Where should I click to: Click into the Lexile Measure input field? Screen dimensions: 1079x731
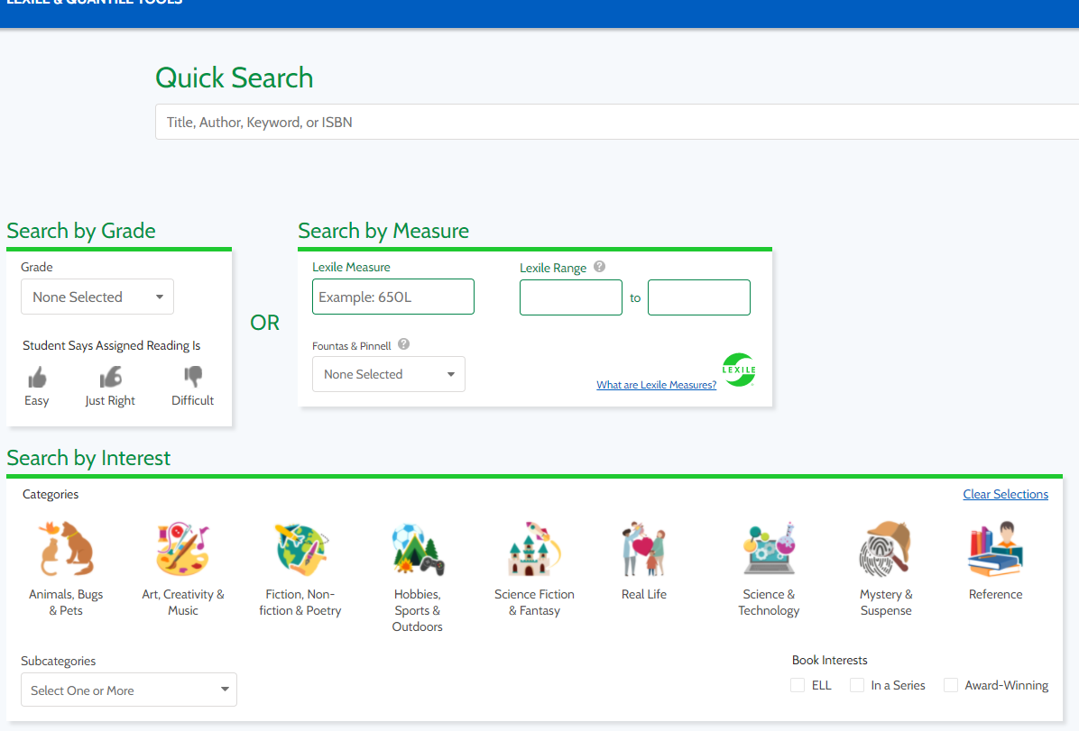pos(393,297)
